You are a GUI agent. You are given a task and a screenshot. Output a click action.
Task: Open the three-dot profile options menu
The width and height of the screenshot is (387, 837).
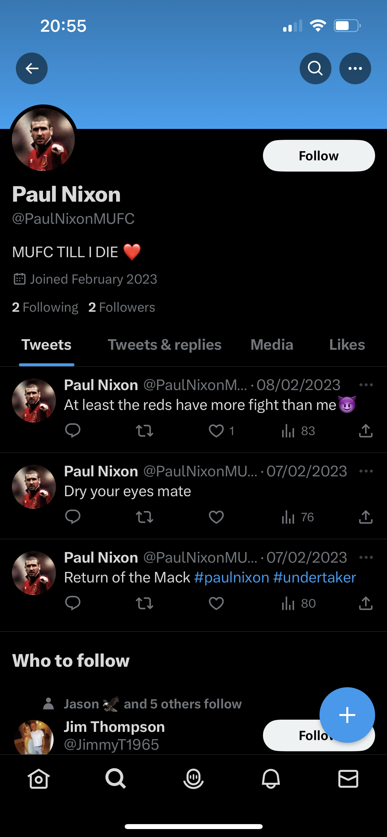[355, 68]
